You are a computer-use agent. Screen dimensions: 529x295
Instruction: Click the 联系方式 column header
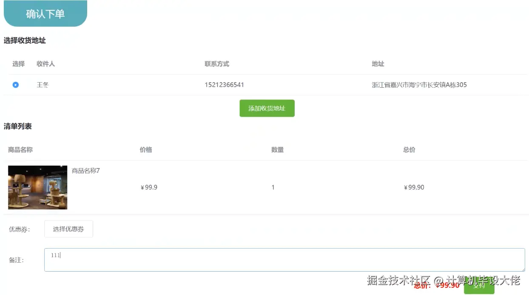coord(217,64)
